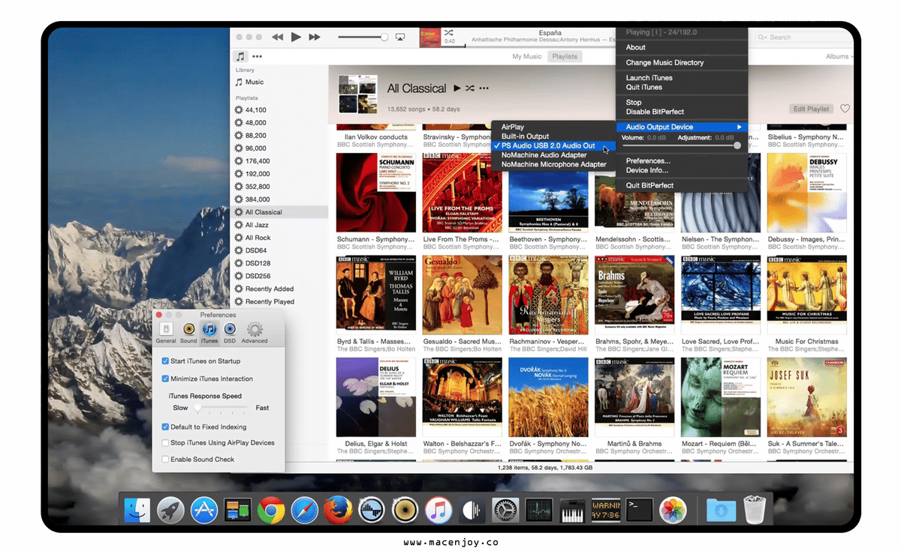Shuffle the All Classical playlist from header
This screenshot has height=551, width=901.
click(x=470, y=88)
